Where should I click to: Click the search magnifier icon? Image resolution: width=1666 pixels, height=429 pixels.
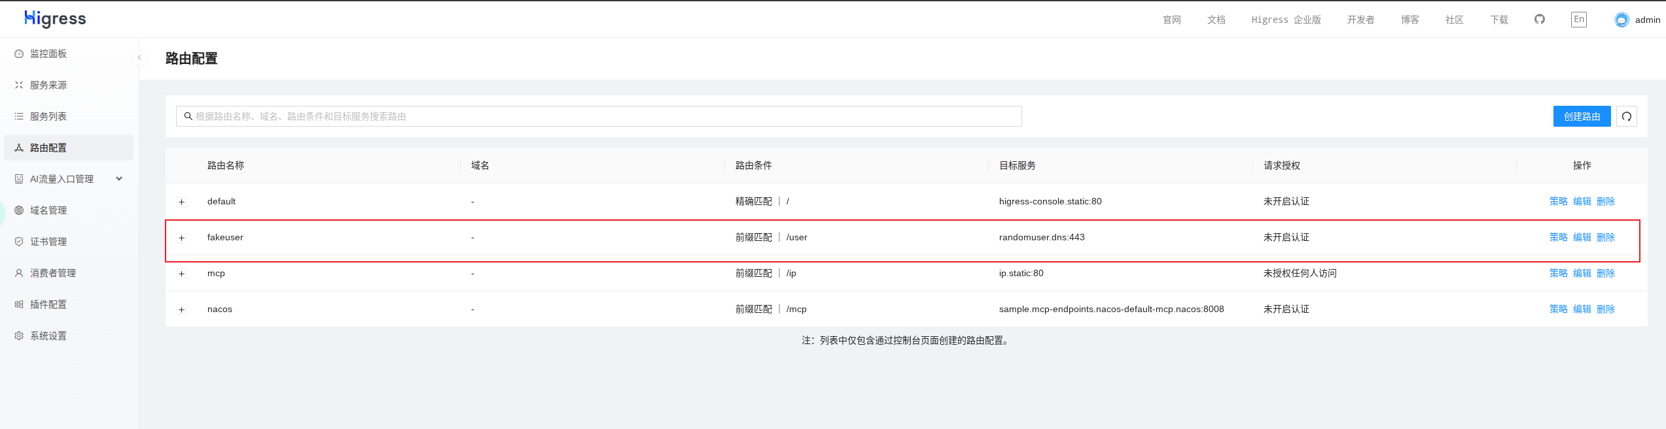(188, 116)
